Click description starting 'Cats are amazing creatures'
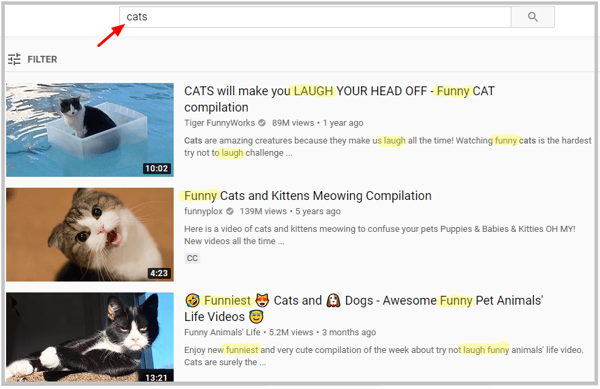Screen dimensions: 600x389 point(388,147)
